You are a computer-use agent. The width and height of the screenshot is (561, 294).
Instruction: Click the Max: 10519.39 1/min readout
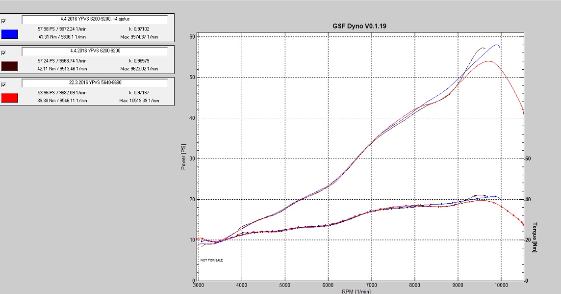point(139,101)
